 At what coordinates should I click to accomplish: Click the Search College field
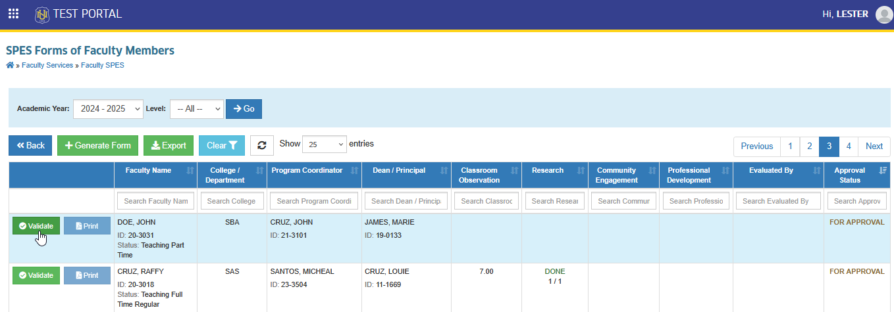click(x=232, y=201)
